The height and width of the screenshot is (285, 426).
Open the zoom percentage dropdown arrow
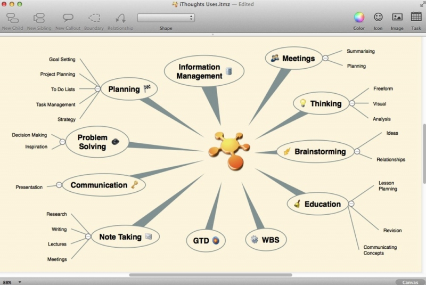click(x=20, y=282)
